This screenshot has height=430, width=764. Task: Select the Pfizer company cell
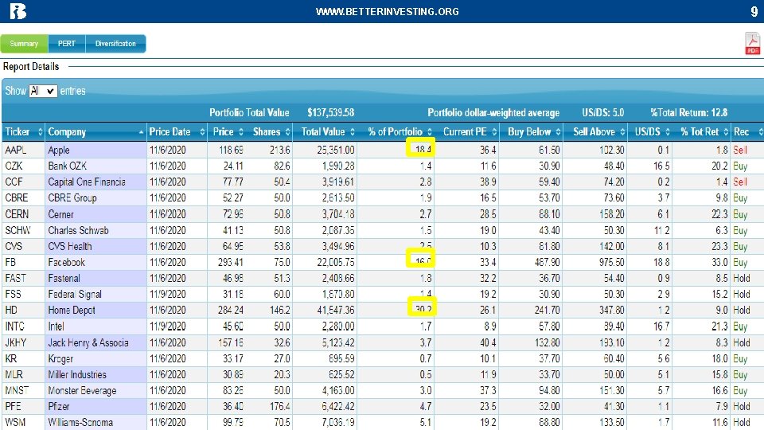click(x=95, y=406)
